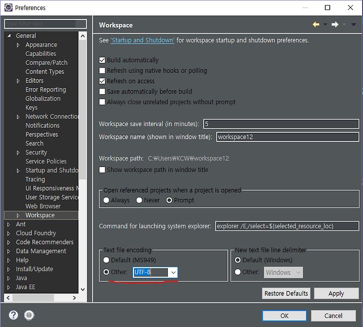Click the tree scroll-up arrow
Image resolution: width=363 pixels, height=327 pixels.
coord(83,36)
